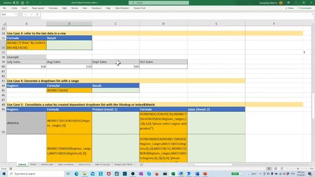Screen dimensions: 315x177
Task: Open Task View from the taskbar
Action: tap(68, 174)
